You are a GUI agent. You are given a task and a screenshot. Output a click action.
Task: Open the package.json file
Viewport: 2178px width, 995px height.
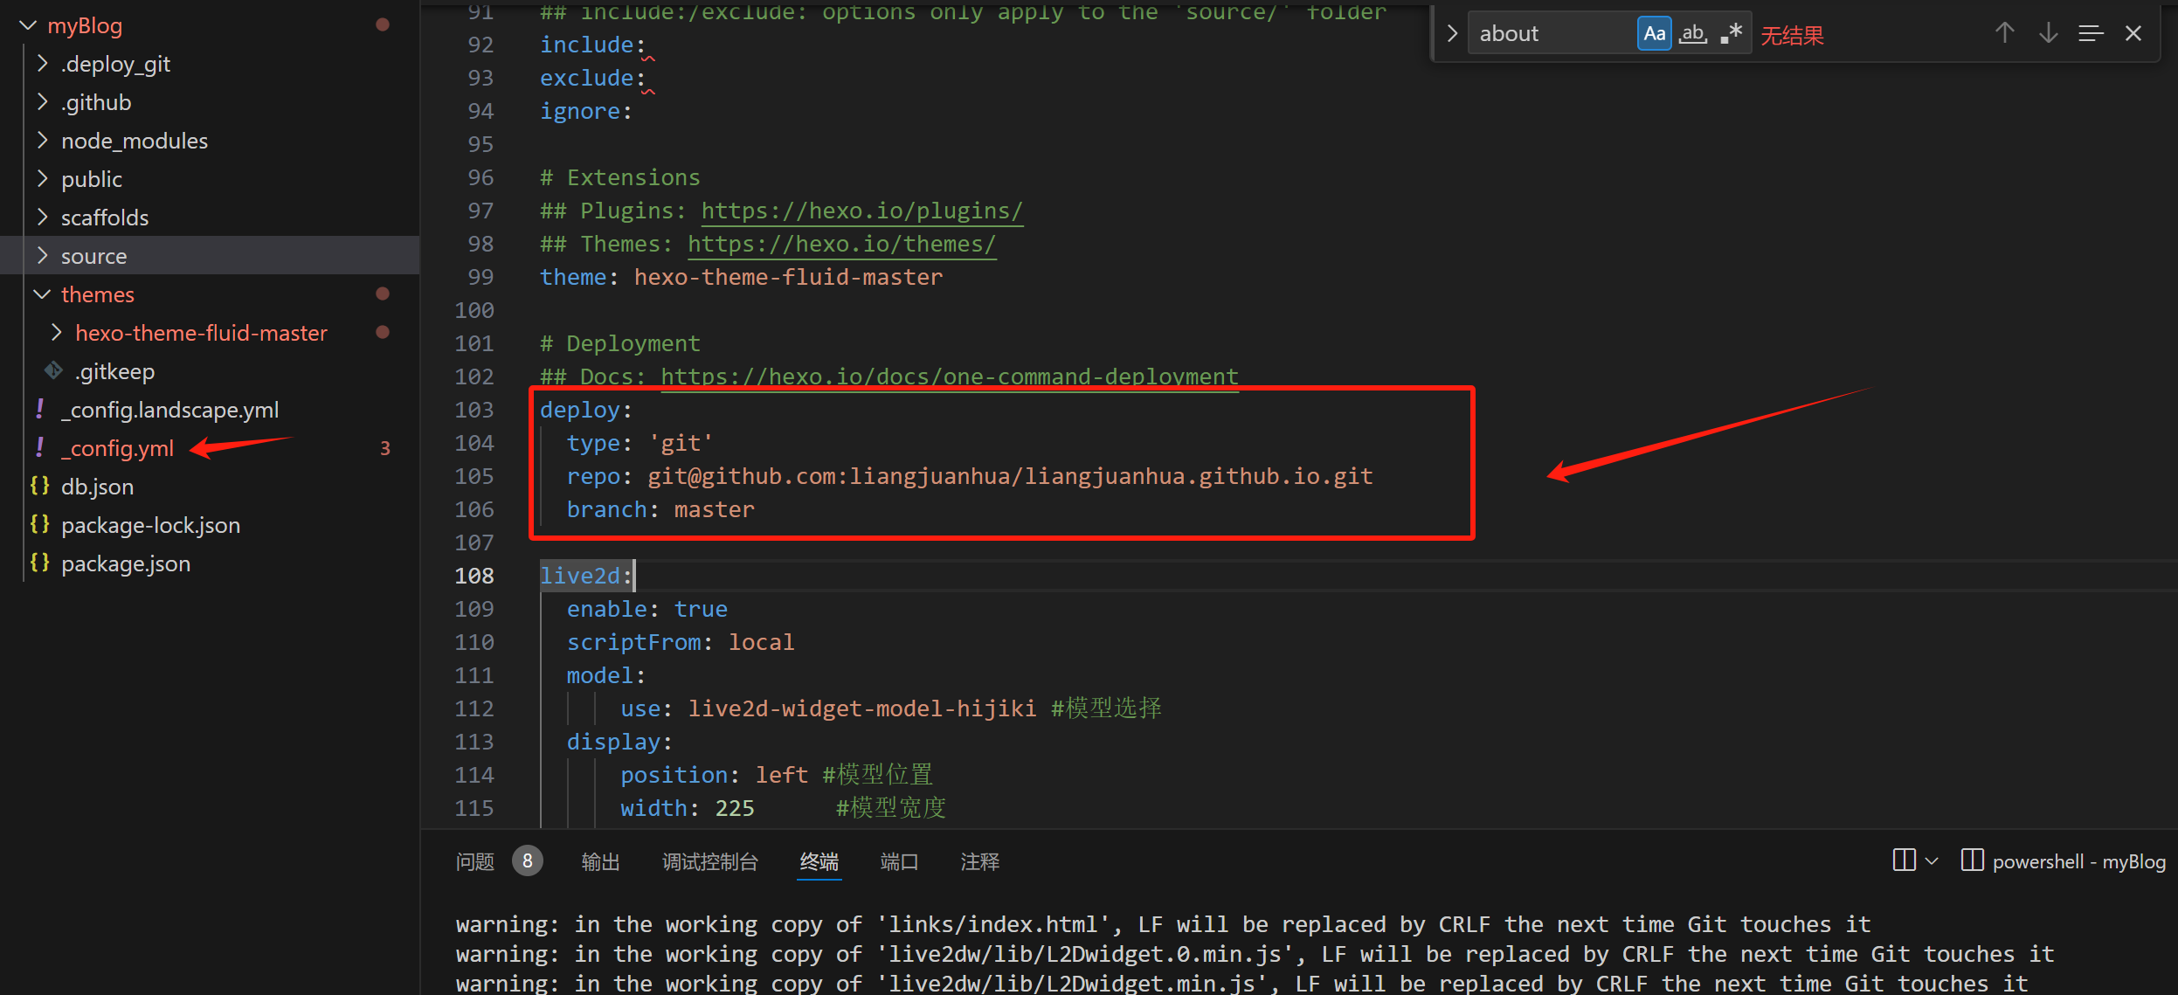click(126, 563)
